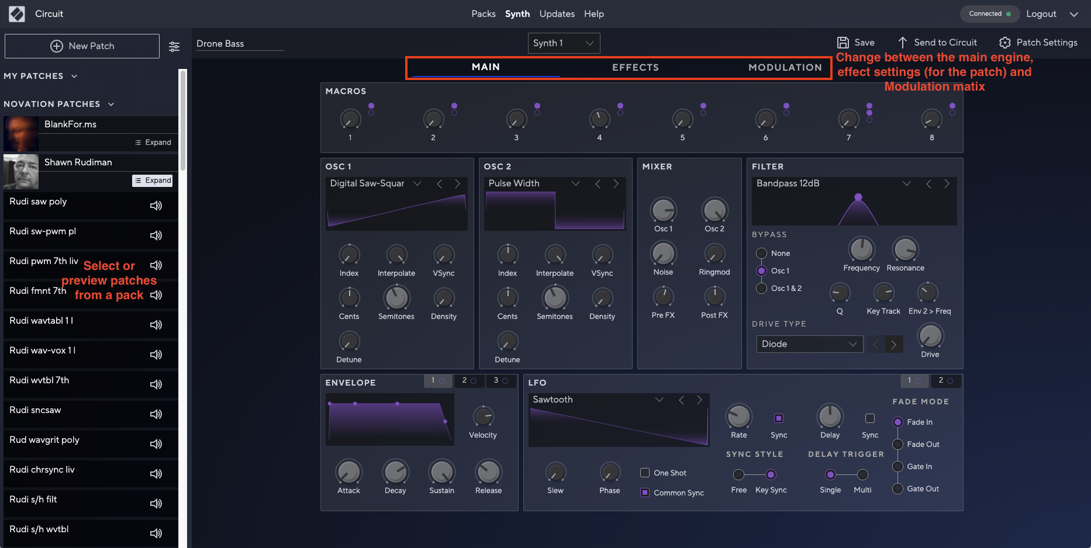Open the Synth 1 selector dropdown
This screenshot has width=1091, height=548.
click(564, 43)
